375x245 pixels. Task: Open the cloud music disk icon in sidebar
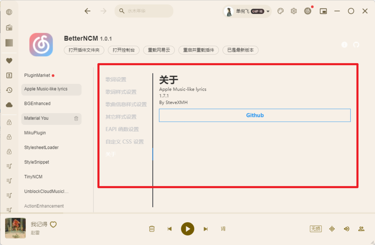[9, 105]
